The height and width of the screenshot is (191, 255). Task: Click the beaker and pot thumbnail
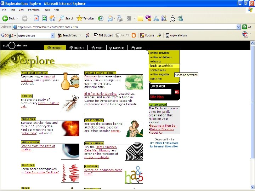pos(70,81)
